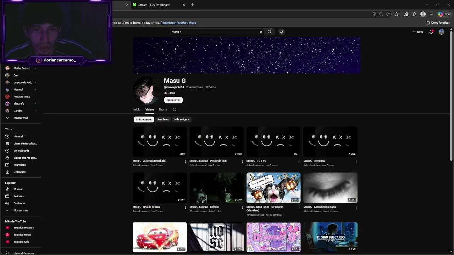The image size is (454, 255).
Task: Open options menu for Pensando en ti video
Action: coord(242,161)
